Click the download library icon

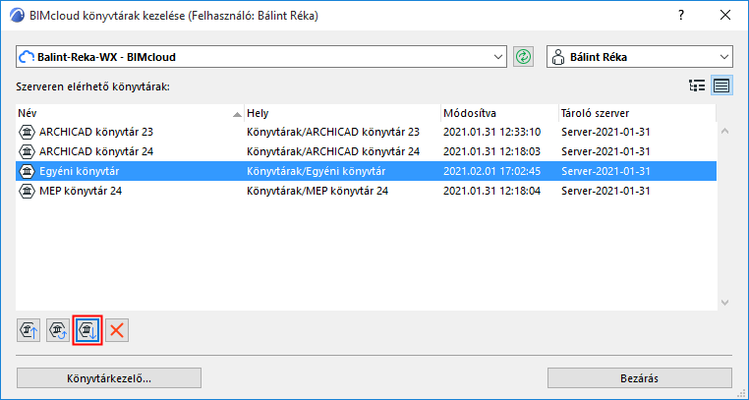(x=87, y=330)
